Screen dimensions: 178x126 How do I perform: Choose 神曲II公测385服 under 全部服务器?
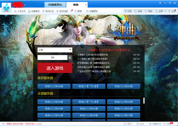pos(124,102)
